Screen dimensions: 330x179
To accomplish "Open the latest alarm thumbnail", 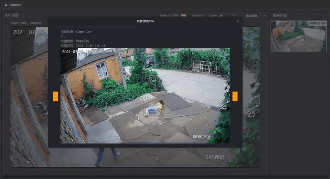I will coord(298,36).
